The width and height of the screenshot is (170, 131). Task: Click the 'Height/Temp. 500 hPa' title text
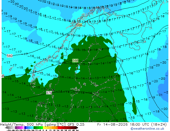[22, 125]
